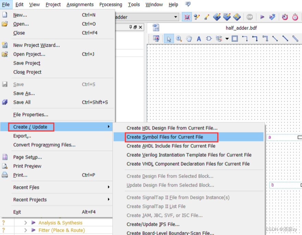Viewport: 302px width, 235px height.
Task: Open the Processing menu
Action: [x=111, y=4]
